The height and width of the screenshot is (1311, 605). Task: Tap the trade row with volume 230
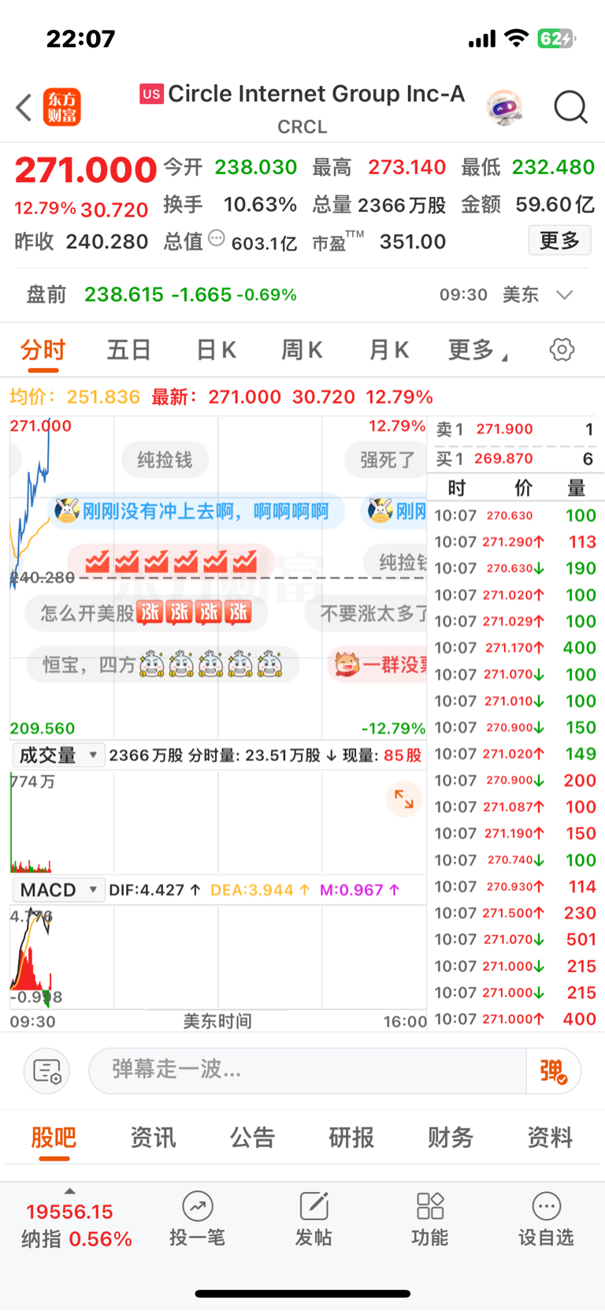(x=515, y=913)
